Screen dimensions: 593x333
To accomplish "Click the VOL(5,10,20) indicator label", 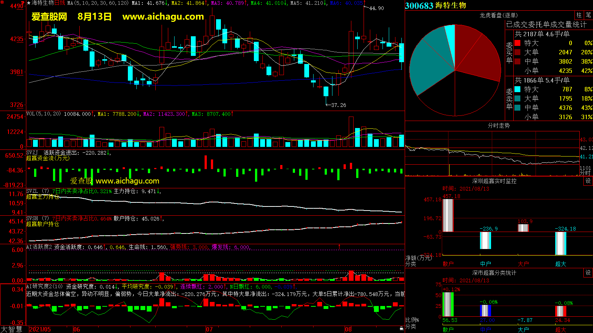I will (43, 114).
